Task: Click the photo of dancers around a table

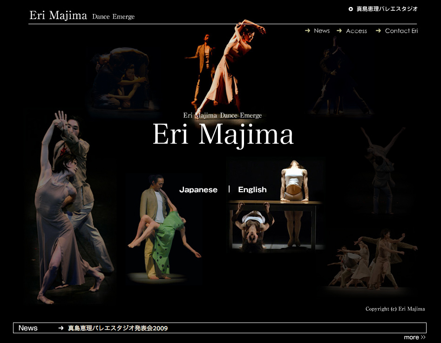Action: (277, 205)
